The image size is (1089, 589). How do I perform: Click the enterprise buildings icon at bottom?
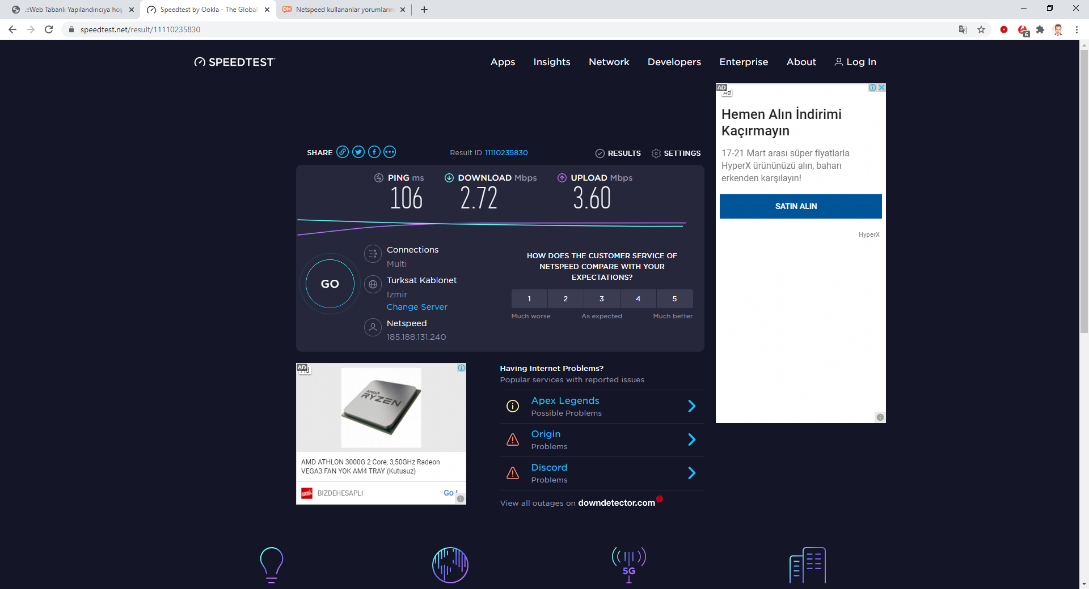click(808, 565)
